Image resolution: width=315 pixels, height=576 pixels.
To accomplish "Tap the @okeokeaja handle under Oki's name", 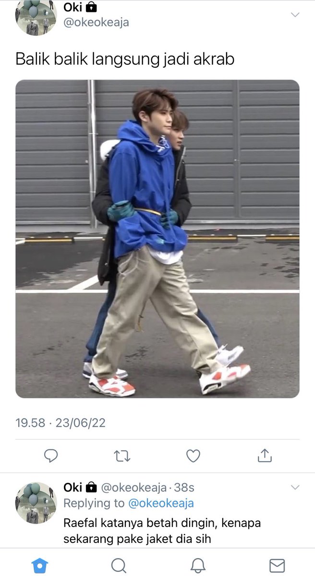I will [96, 22].
